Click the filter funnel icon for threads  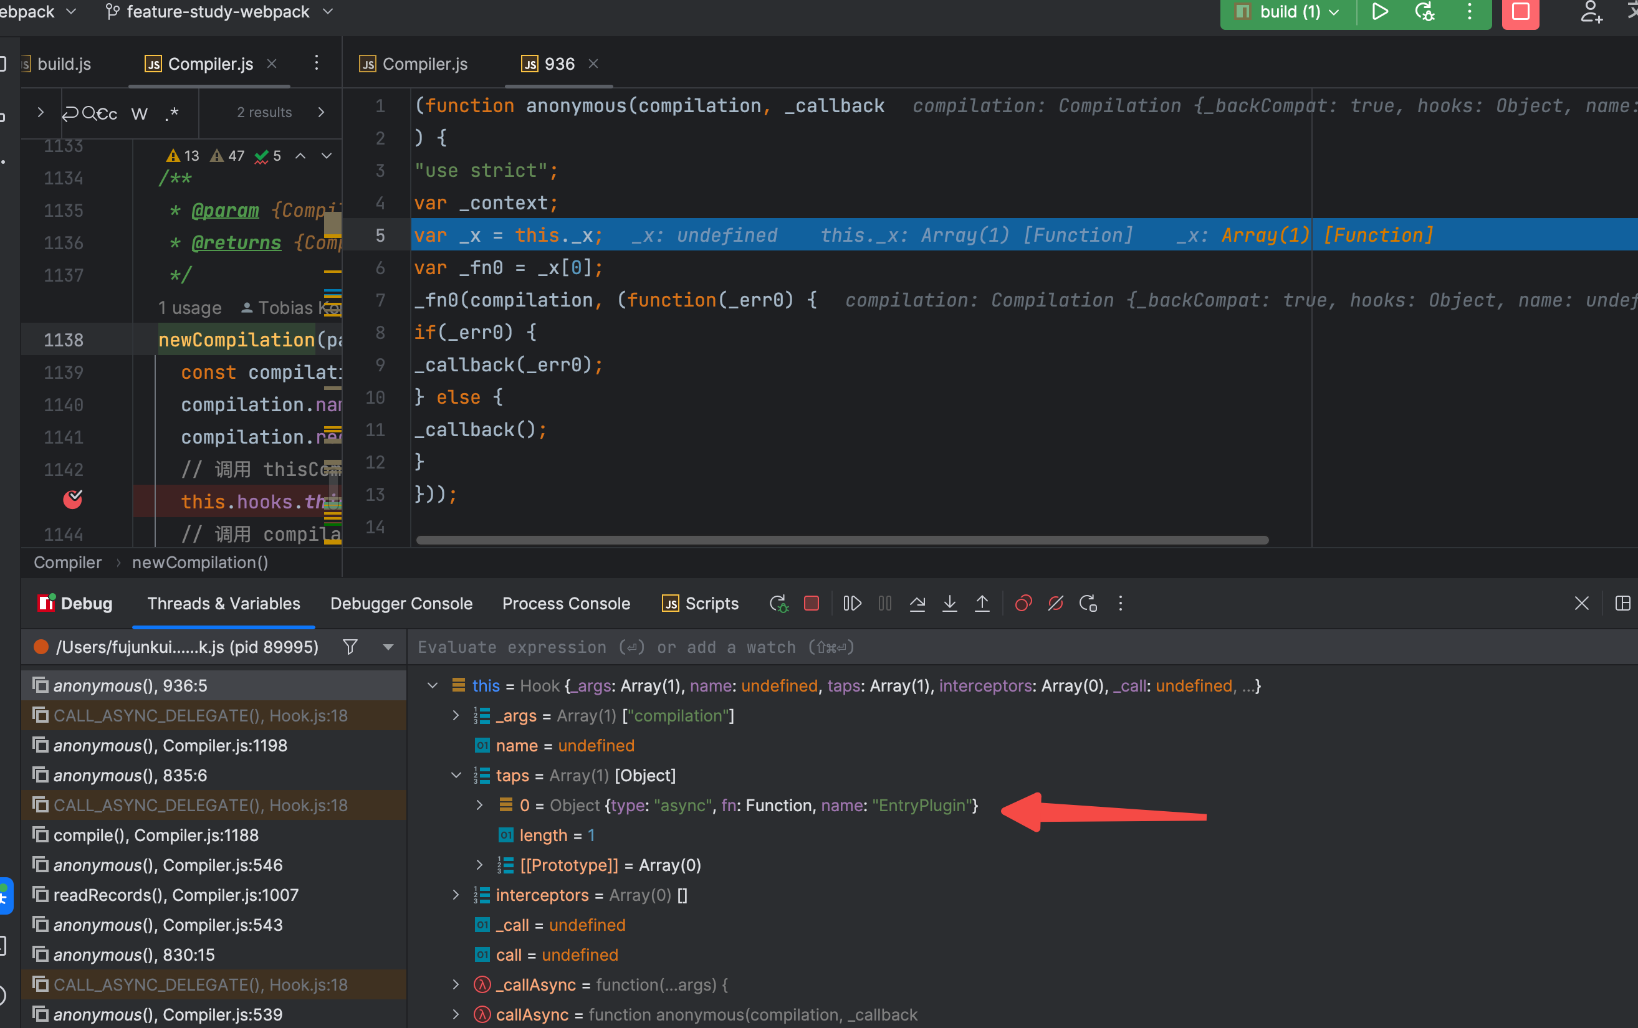pyautogui.click(x=350, y=647)
